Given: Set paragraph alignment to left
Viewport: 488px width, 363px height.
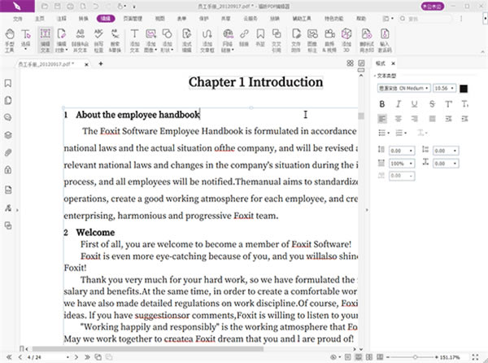Looking at the screenshot, I should click(x=382, y=119).
